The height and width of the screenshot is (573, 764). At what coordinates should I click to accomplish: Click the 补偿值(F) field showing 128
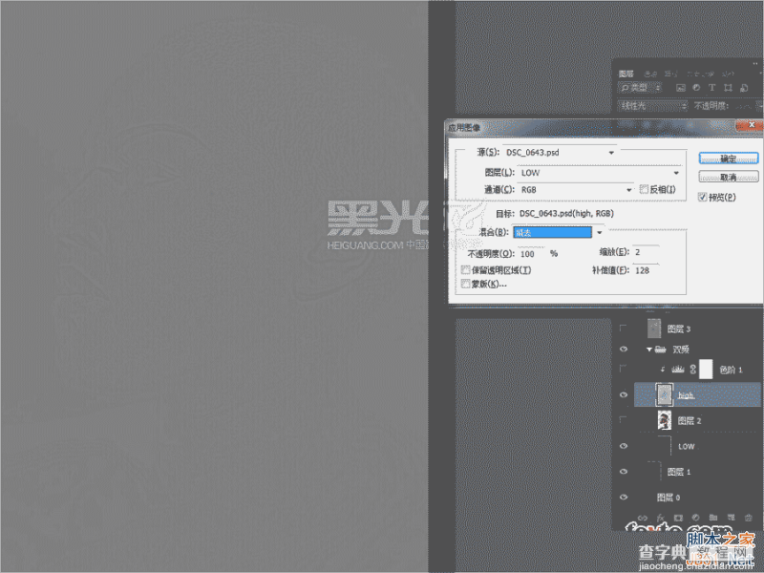[x=646, y=270]
